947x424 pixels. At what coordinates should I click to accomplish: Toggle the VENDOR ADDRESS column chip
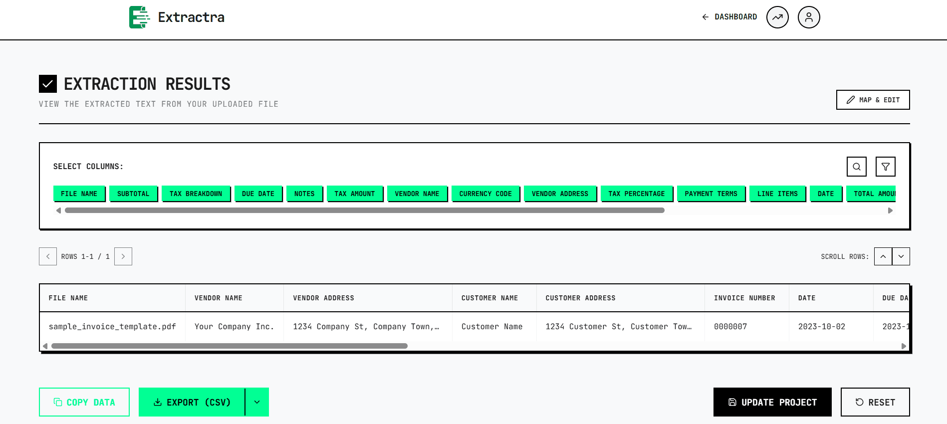pyautogui.click(x=560, y=194)
